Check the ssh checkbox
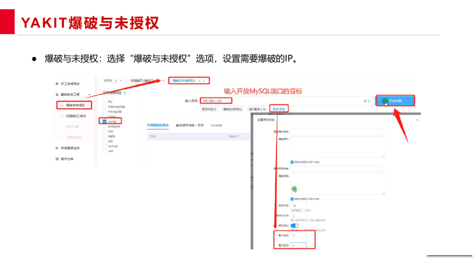This screenshot has width=474, height=267. click(x=104, y=141)
